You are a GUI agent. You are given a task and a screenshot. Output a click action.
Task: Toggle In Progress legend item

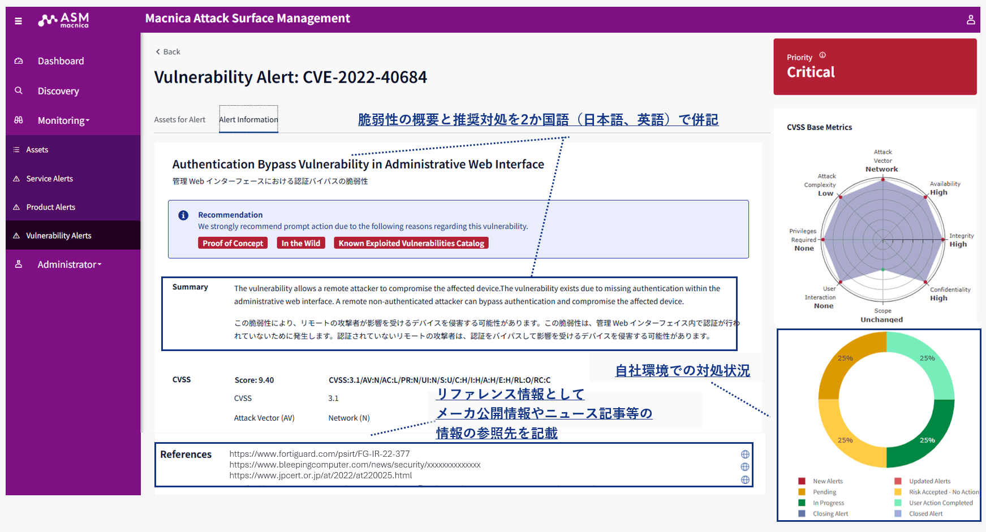click(x=828, y=503)
